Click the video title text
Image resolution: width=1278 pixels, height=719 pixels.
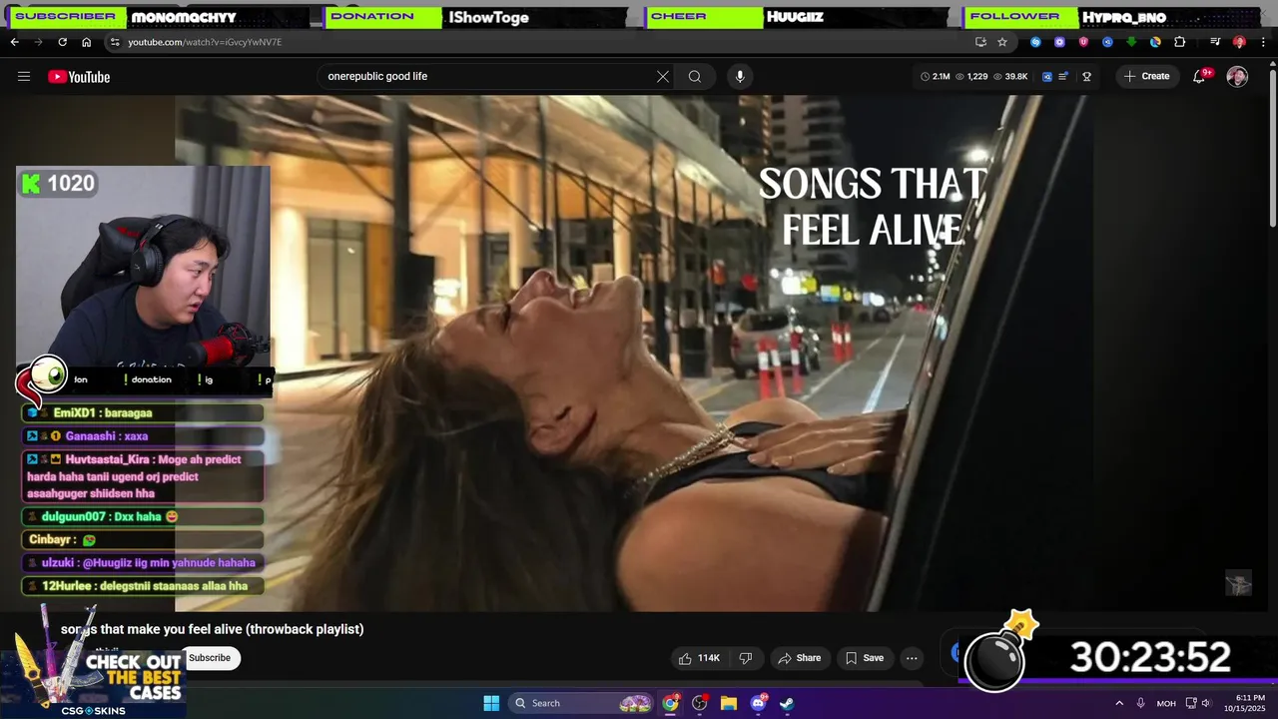point(213,629)
